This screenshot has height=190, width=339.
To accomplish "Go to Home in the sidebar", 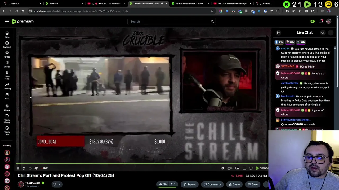I will pyautogui.click(x=7, y=35).
